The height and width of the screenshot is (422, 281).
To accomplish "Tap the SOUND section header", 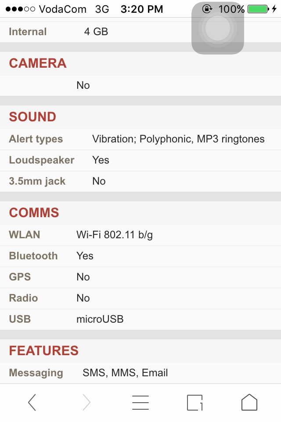I will (x=32, y=117).
